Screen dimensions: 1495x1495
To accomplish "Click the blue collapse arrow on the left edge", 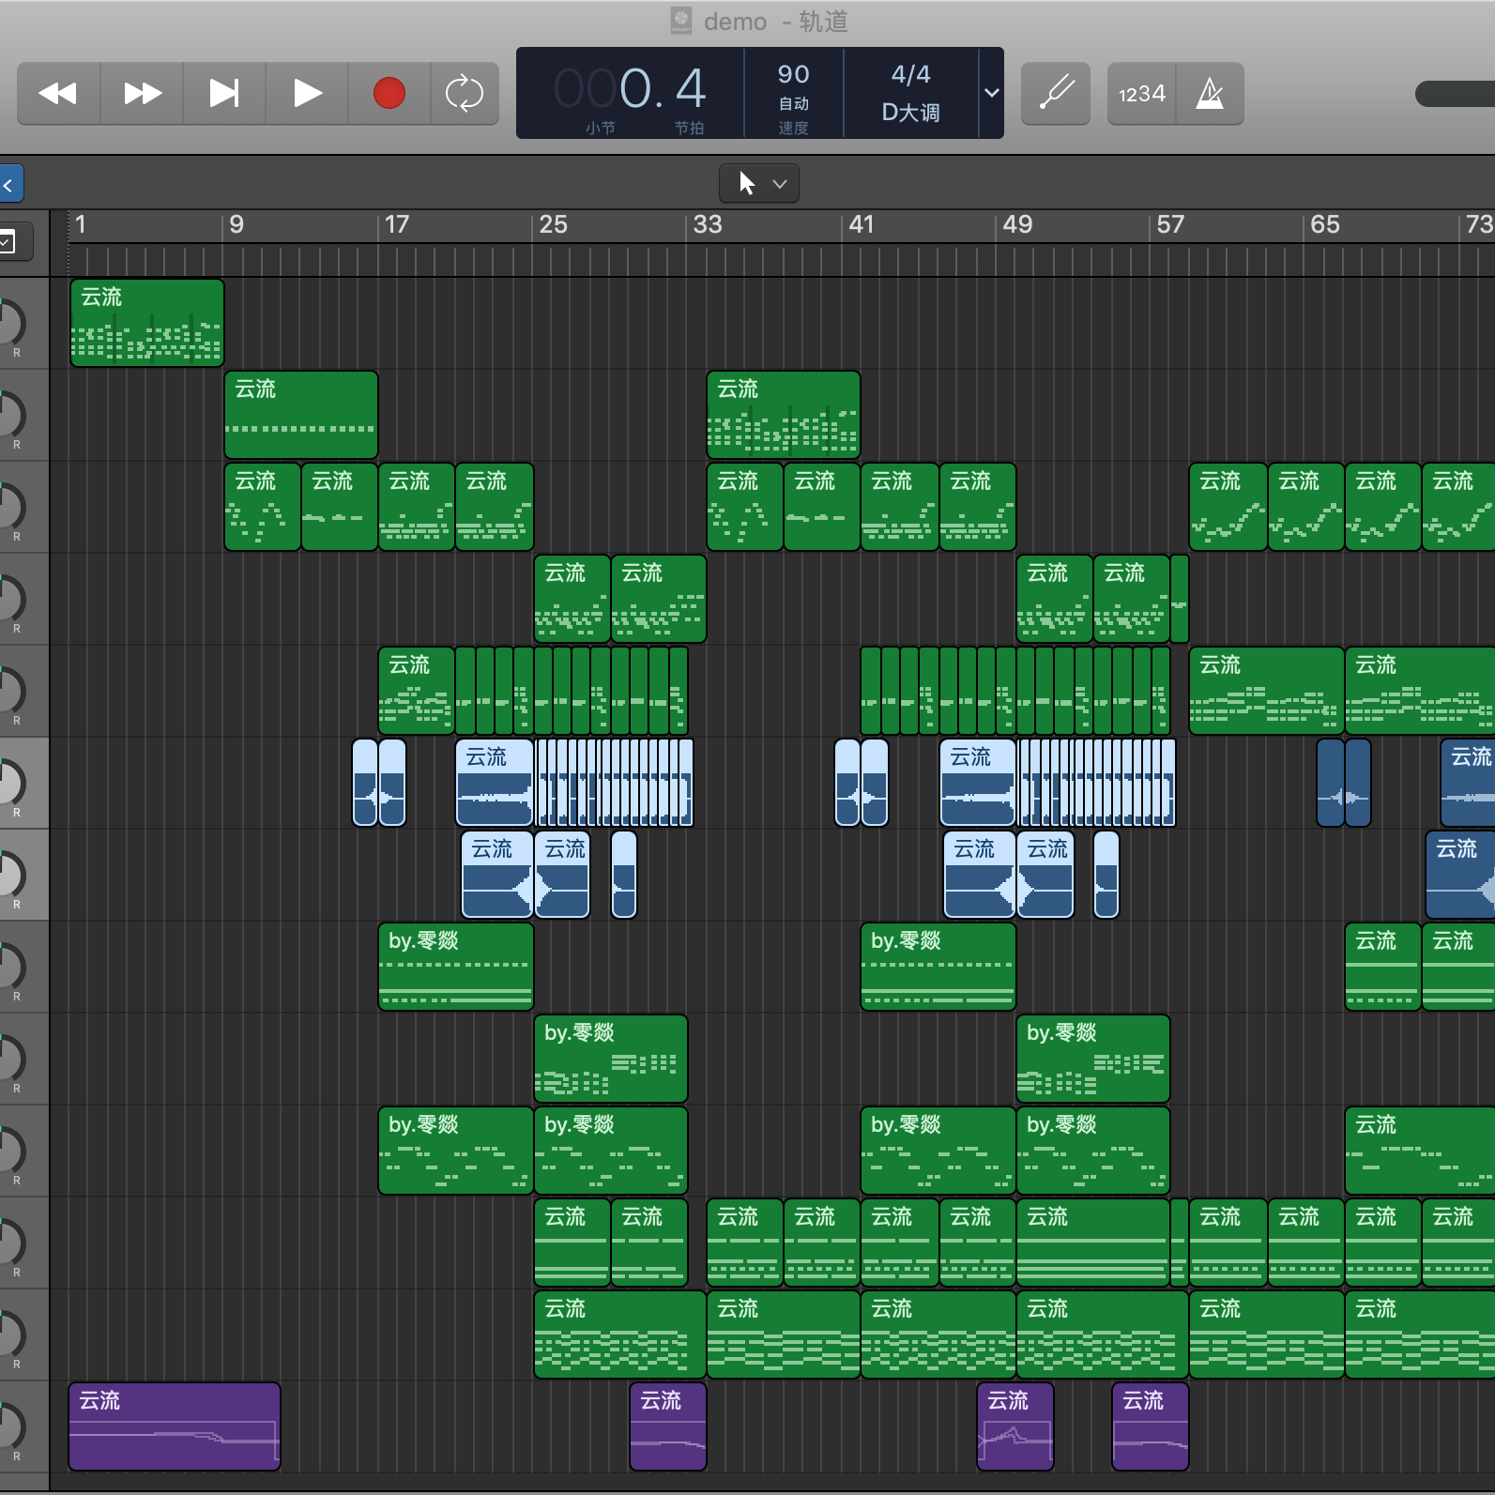I will 9,185.
